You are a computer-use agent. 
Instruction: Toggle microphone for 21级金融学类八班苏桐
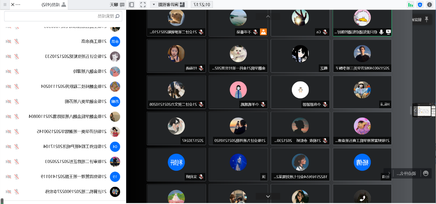[17, 101]
